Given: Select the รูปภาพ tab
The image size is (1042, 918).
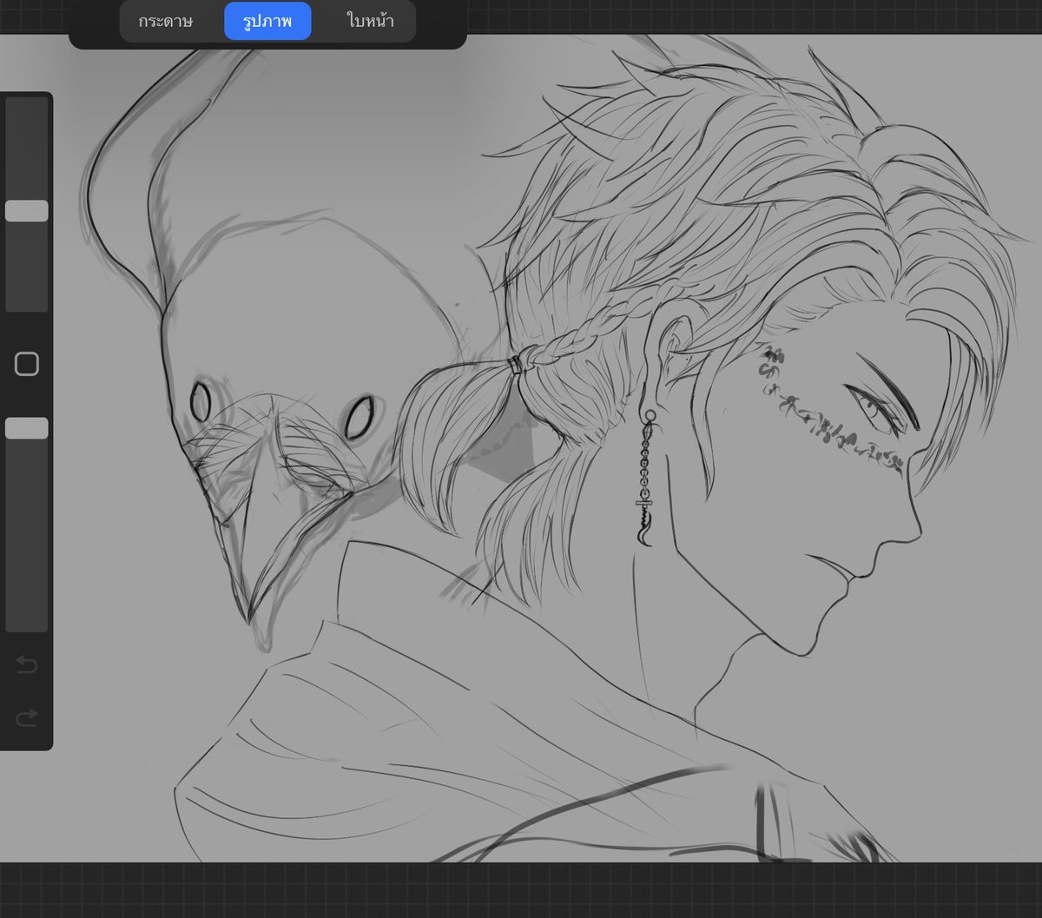Looking at the screenshot, I should [x=267, y=21].
